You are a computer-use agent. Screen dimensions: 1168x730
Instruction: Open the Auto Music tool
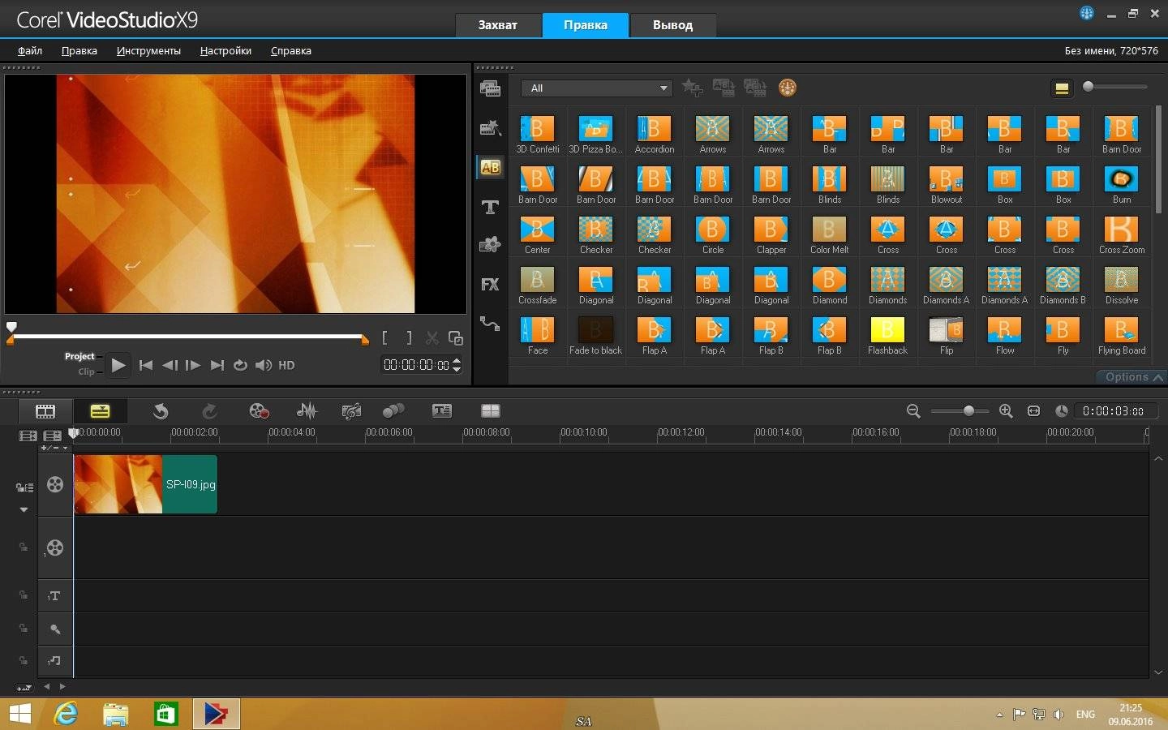pos(351,411)
